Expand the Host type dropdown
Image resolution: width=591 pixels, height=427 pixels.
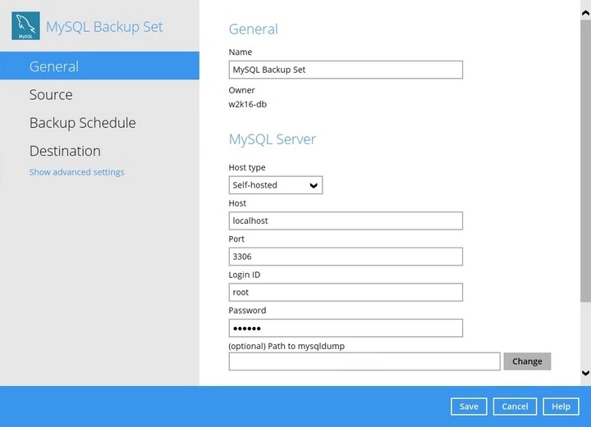tap(275, 185)
